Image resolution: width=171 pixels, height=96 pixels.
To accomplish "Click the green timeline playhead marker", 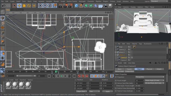I will [x=56, y=72].
